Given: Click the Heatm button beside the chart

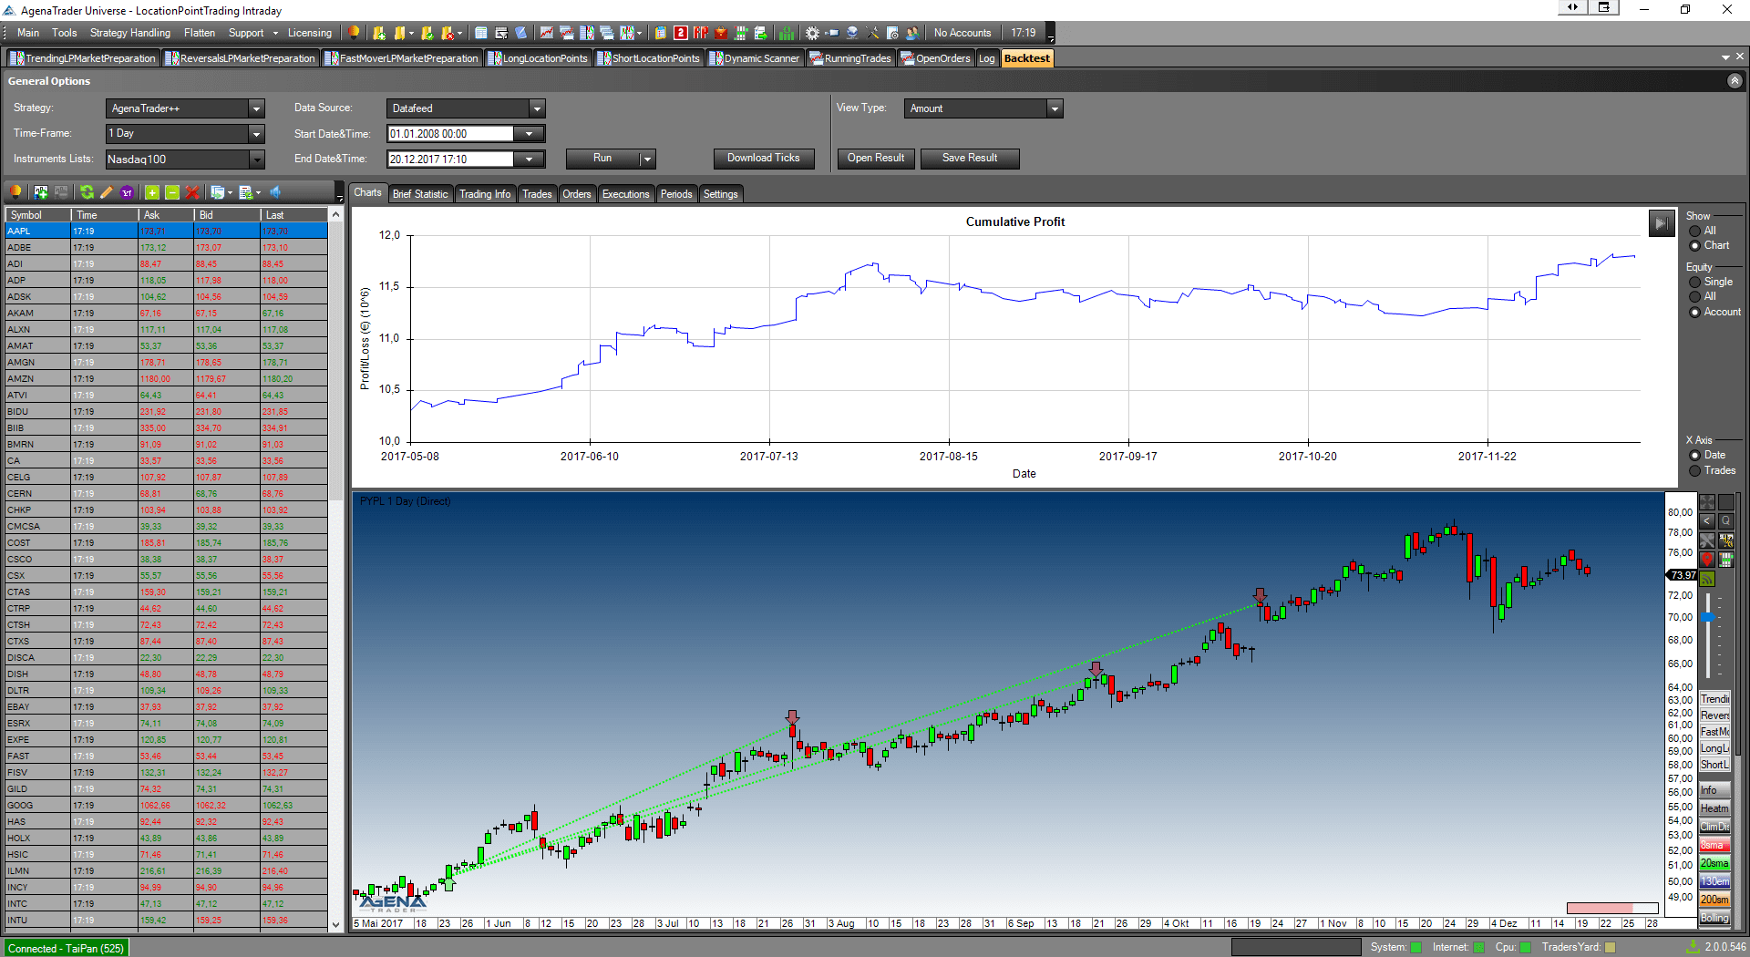Looking at the screenshot, I should point(1714,808).
